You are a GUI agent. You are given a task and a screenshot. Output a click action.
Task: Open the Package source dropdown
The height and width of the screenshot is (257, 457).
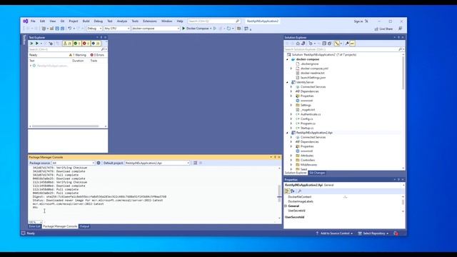tap(73, 163)
